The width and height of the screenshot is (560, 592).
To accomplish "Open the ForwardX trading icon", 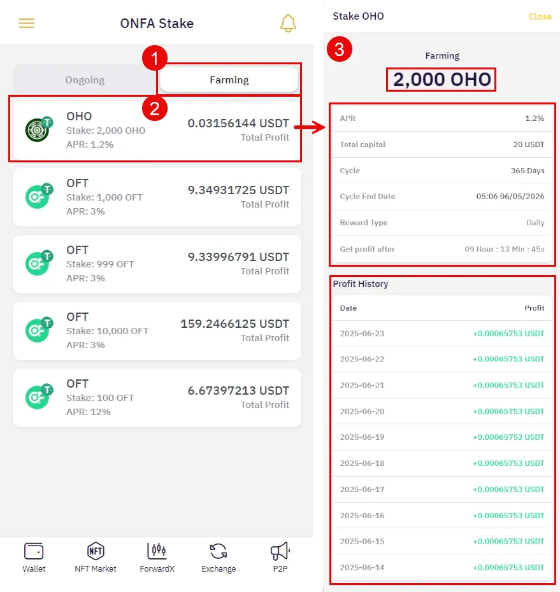I will pos(157,551).
